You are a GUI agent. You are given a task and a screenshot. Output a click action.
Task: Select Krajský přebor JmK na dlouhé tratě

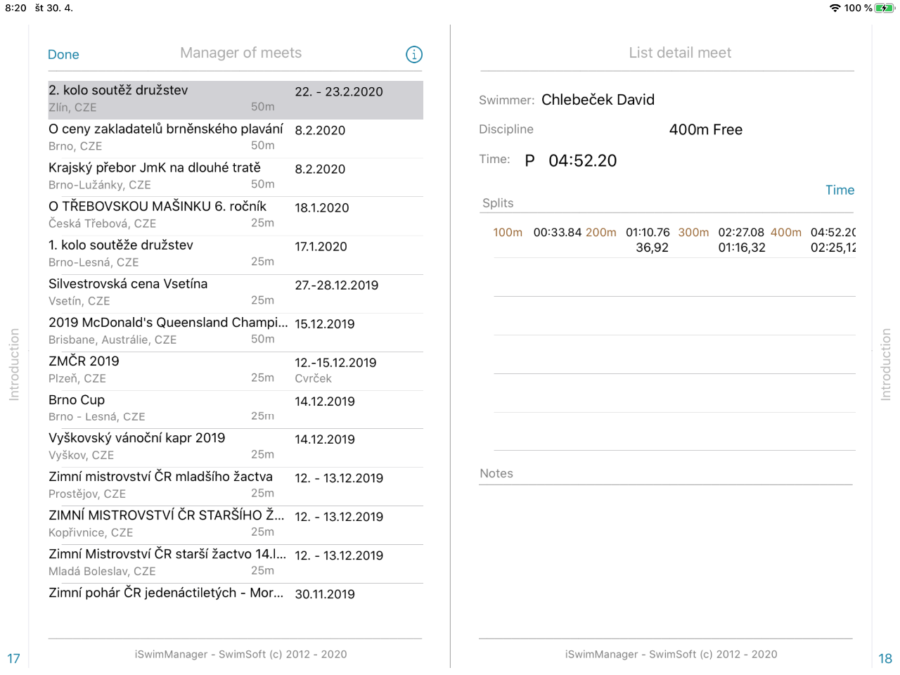(x=235, y=176)
